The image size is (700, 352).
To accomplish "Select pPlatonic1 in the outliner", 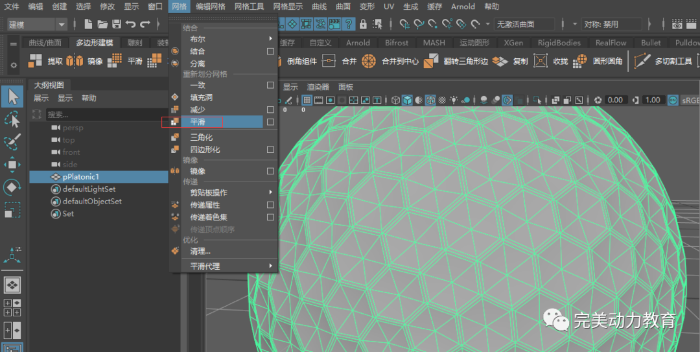I will pos(80,177).
